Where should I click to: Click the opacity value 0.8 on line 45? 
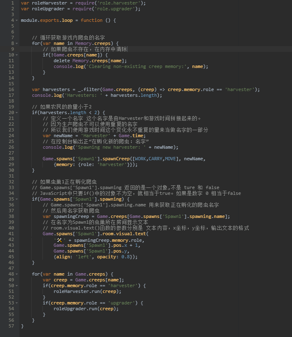click(x=125, y=257)
